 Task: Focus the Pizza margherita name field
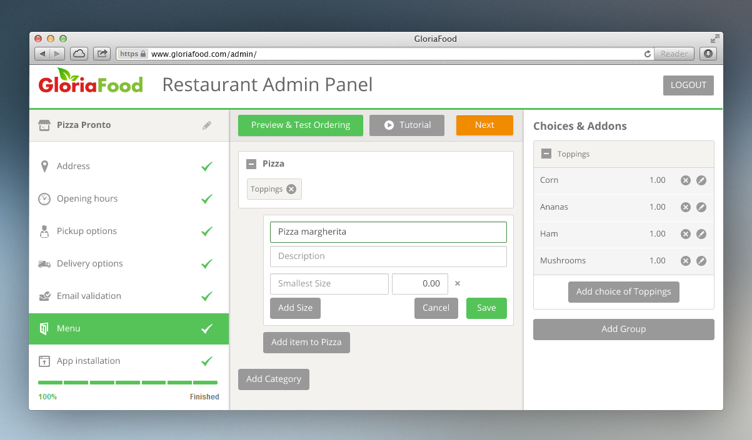click(388, 232)
